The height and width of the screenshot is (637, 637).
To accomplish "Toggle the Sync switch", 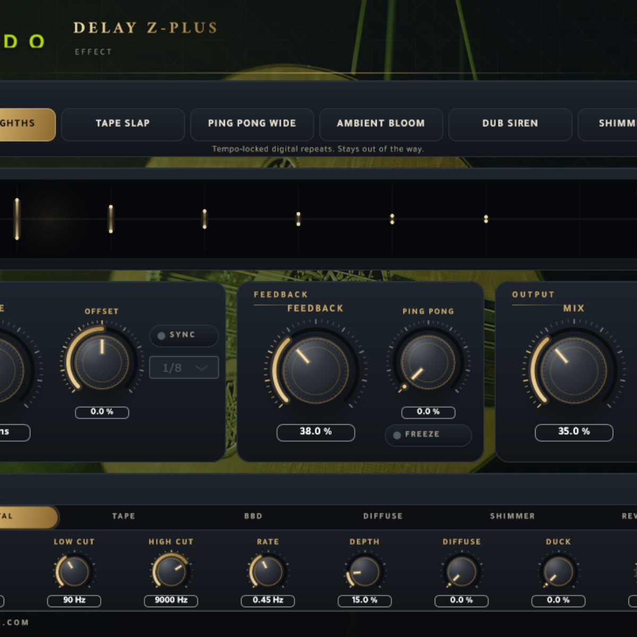I will click(184, 335).
